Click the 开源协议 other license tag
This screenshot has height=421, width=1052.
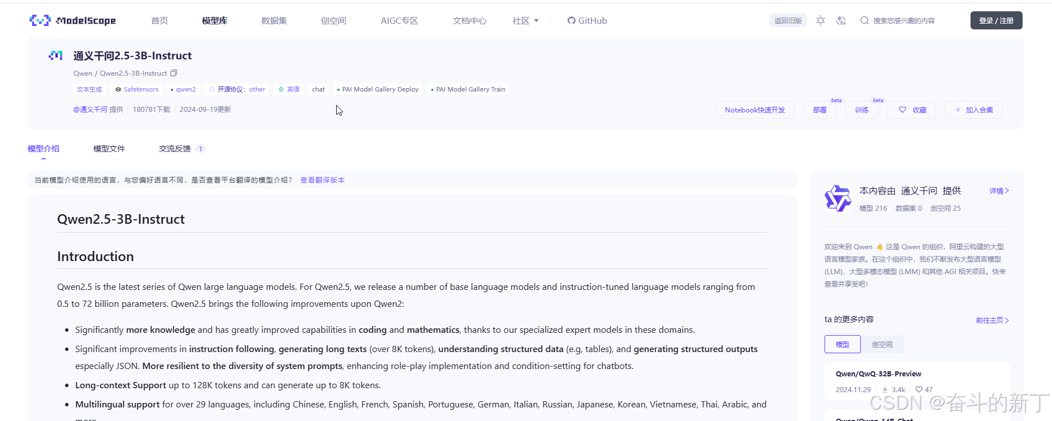(x=237, y=89)
